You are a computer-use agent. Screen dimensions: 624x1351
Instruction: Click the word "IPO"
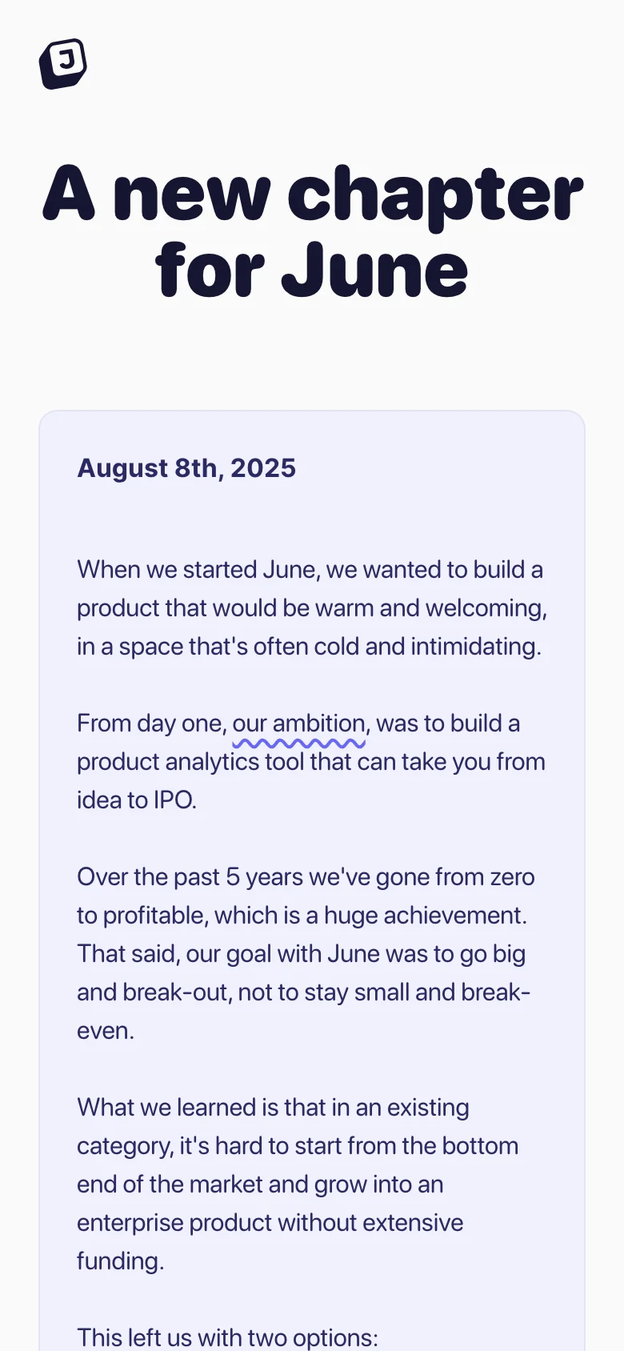tap(174, 800)
